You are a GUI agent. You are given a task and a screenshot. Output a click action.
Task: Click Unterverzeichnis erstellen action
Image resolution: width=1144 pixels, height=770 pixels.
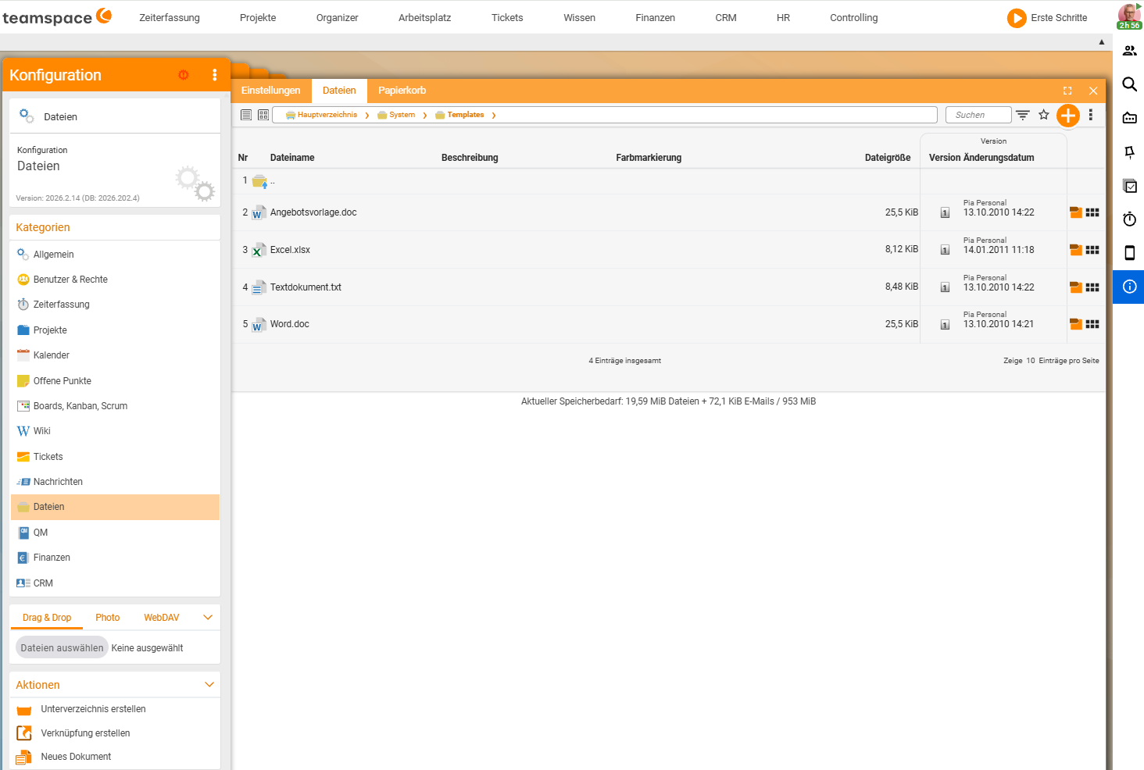pos(93,709)
